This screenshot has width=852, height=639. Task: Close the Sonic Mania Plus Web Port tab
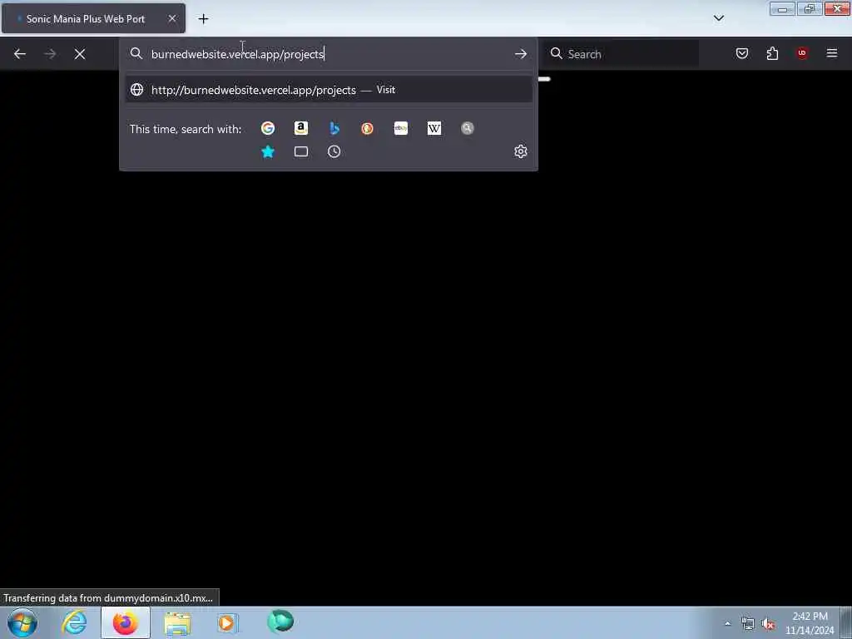(172, 18)
